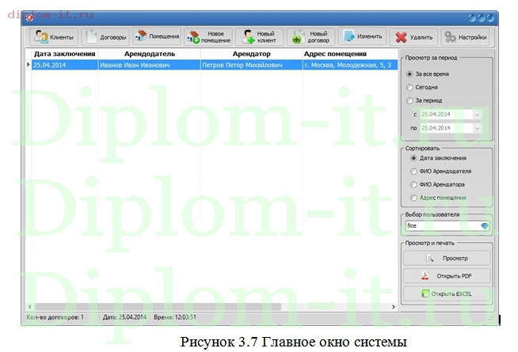Select the address cell г. Москва, Молодежная
The height and width of the screenshot is (352, 518).
(350, 65)
